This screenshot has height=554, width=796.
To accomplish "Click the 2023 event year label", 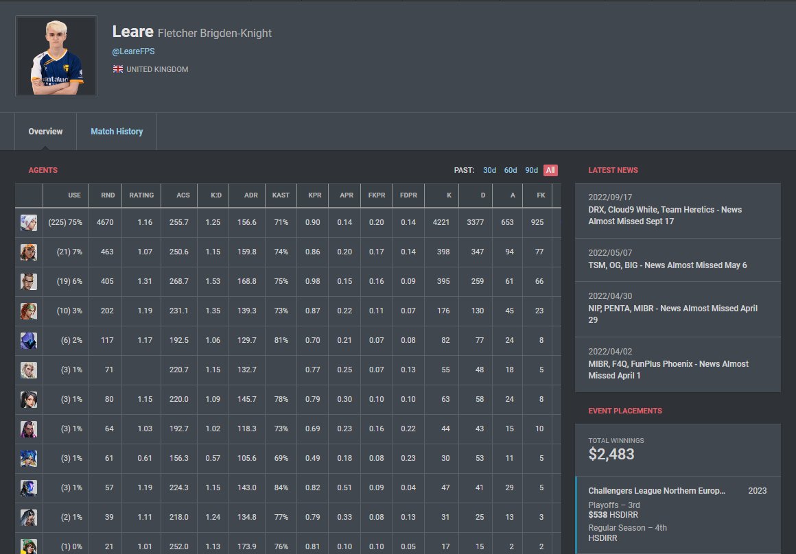I will [x=758, y=491].
